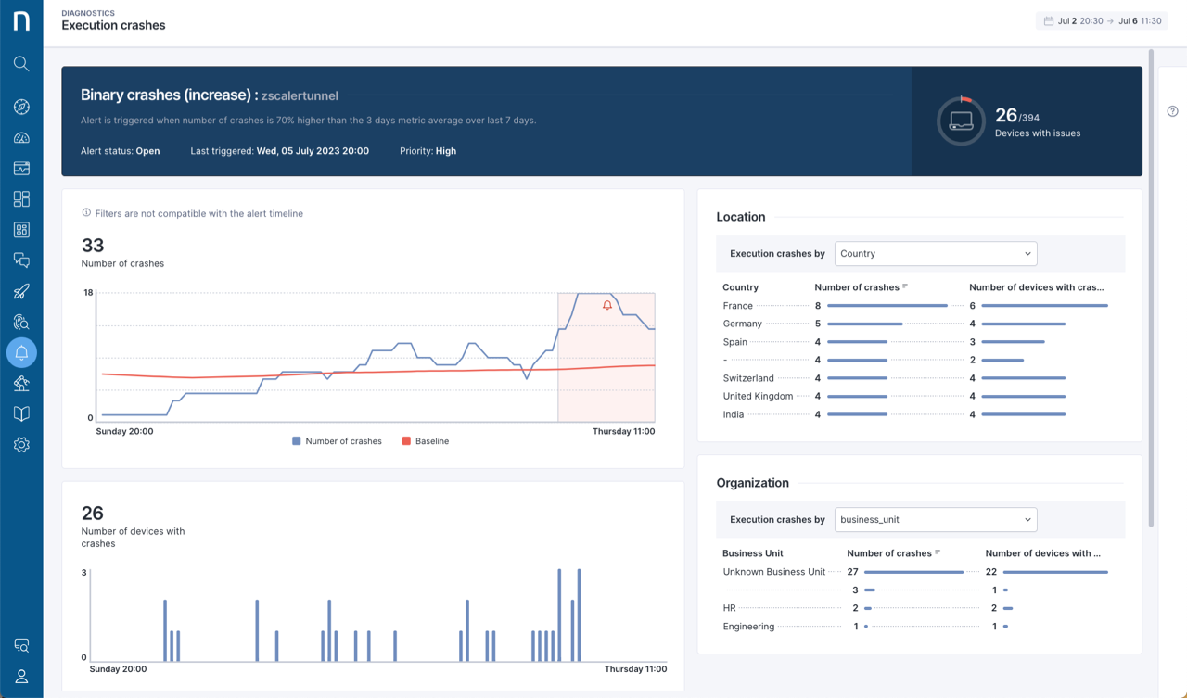Open the administration gear icon in the sidebar
The image size is (1187, 698).
point(21,445)
